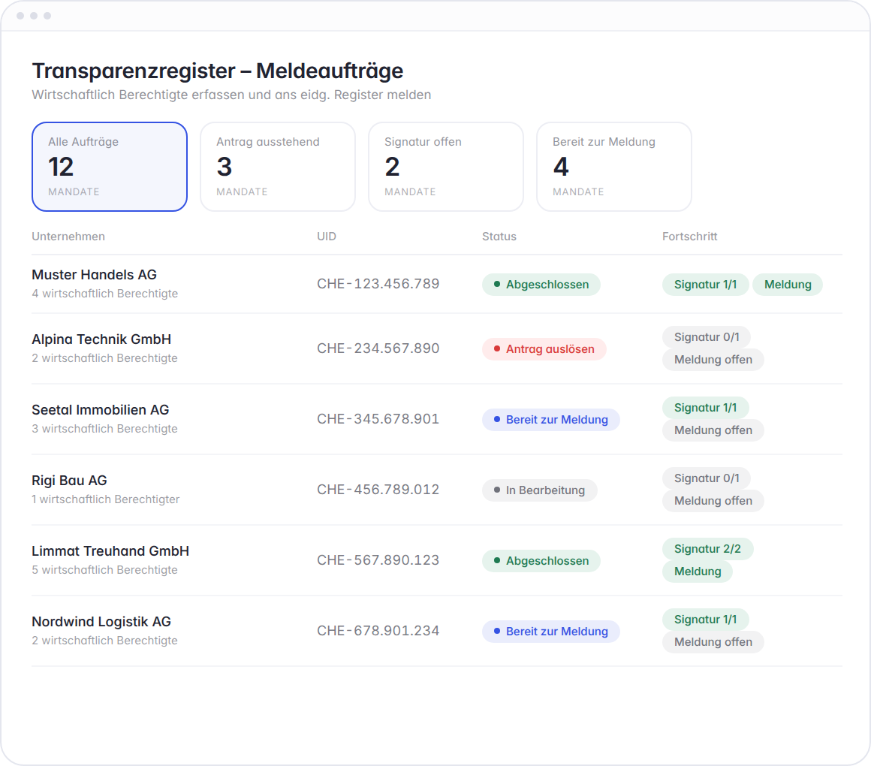
Task: Click UID CHE-345.678.901
Action: pyautogui.click(x=378, y=419)
